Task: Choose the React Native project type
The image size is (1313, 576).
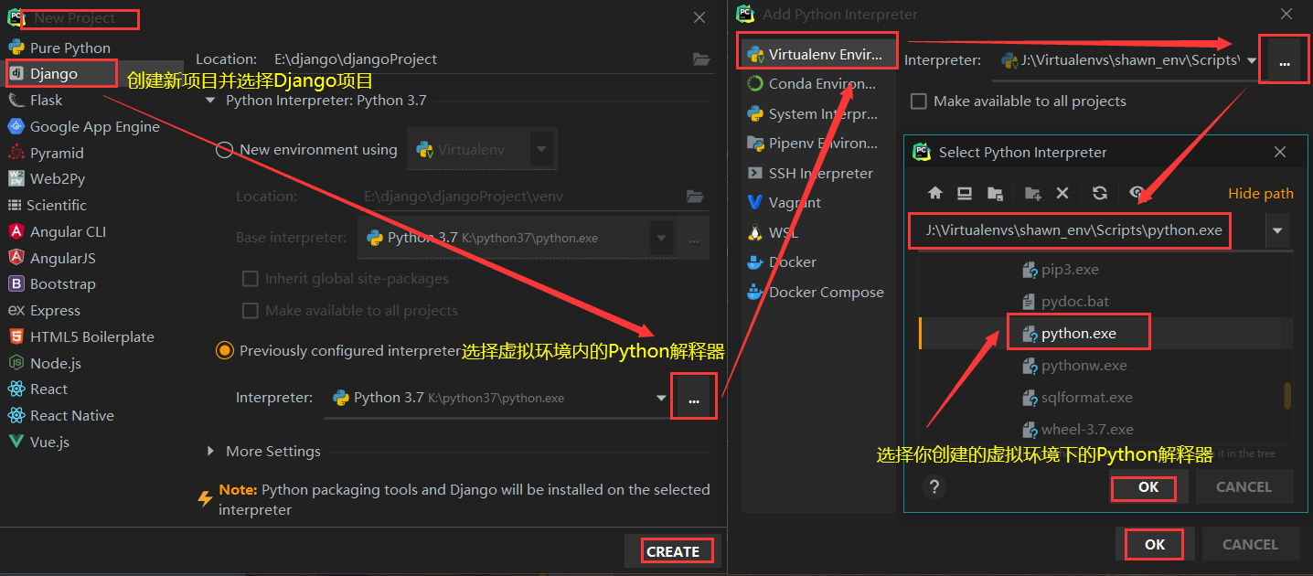Action: pyautogui.click(x=71, y=415)
